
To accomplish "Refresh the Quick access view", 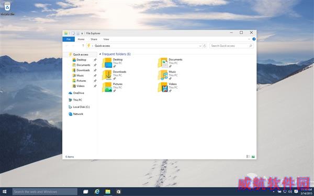I will pyautogui.click(x=205, y=46).
